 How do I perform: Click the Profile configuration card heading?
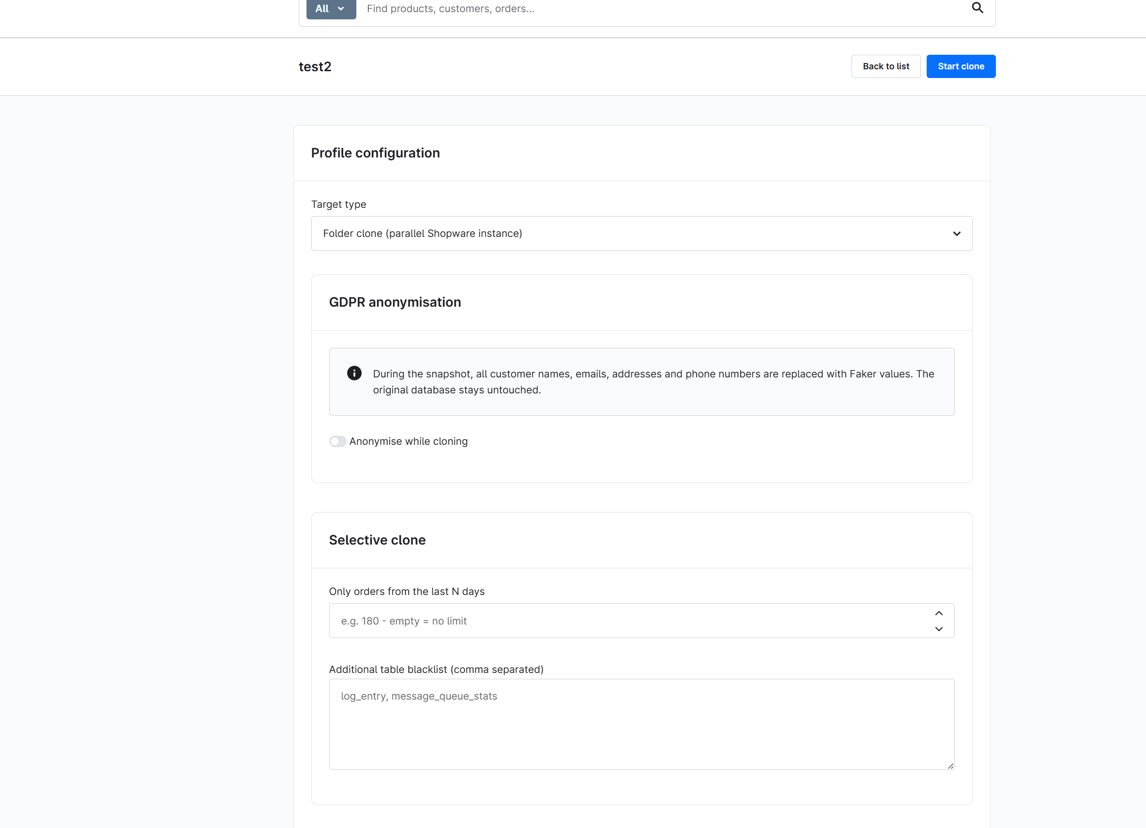pos(375,153)
